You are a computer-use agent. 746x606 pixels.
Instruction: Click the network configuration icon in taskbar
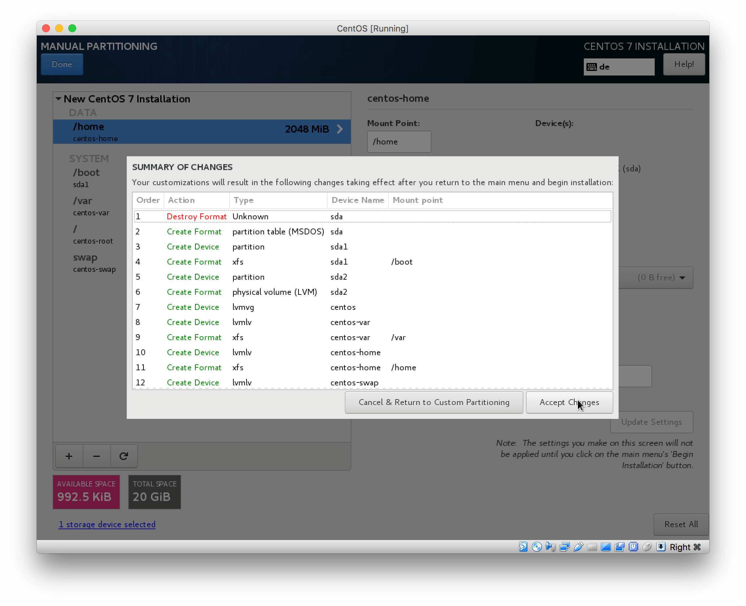coord(564,547)
